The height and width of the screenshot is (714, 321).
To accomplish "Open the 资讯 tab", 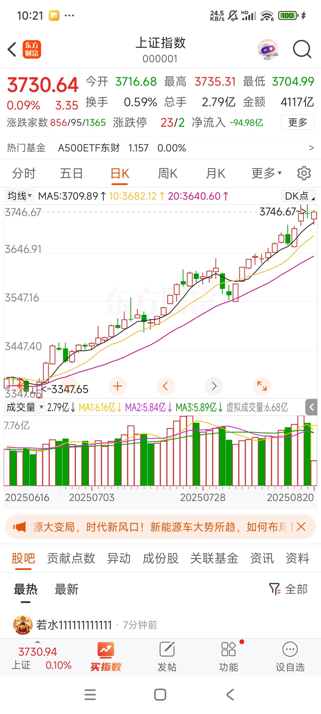I will point(262,558).
